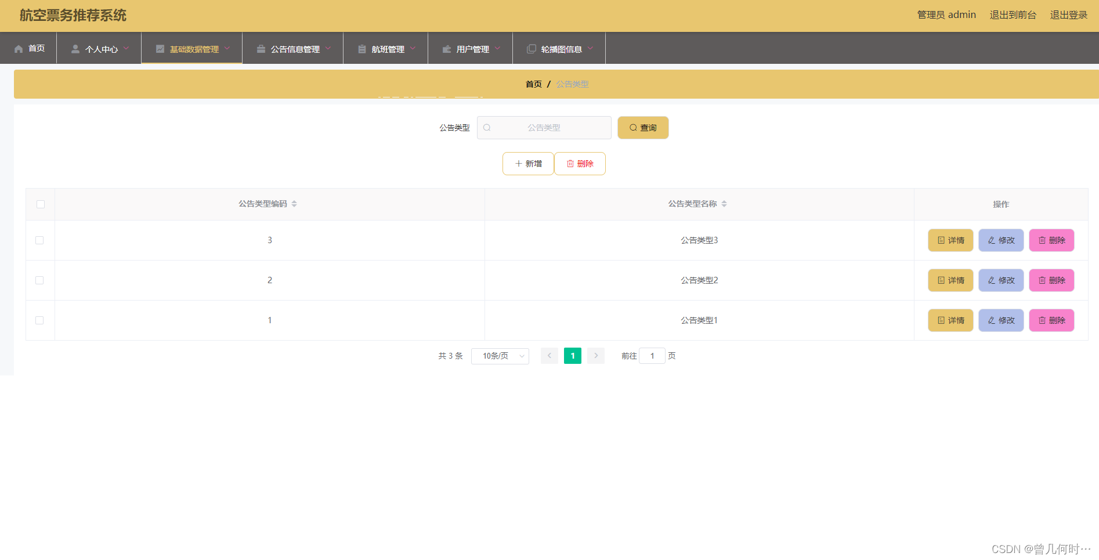Screen dimensions: 1099x560
Task: Click 修改 for row 公告类型3
Action: 1001,240
